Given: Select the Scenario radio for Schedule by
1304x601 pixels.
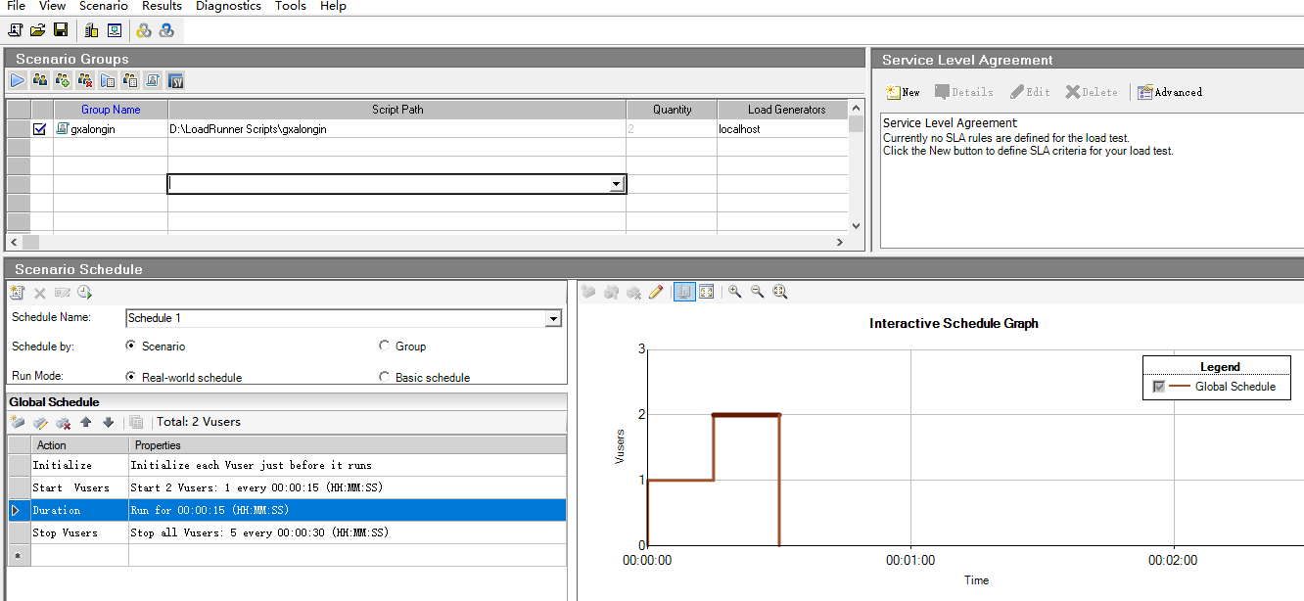Looking at the screenshot, I should [x=131, y=346].
